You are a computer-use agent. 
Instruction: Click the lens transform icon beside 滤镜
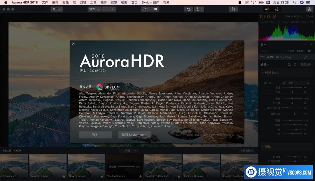click(x=289, y=64)
